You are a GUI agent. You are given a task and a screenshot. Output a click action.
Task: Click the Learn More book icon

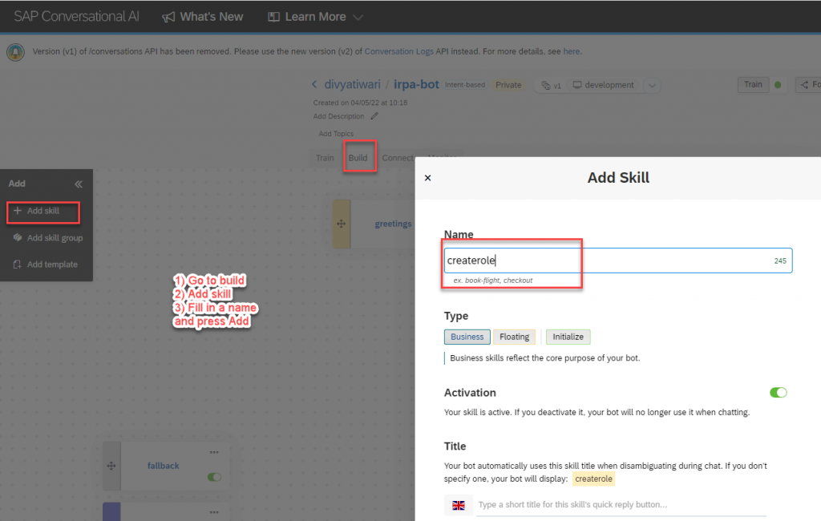click(273, 17)
